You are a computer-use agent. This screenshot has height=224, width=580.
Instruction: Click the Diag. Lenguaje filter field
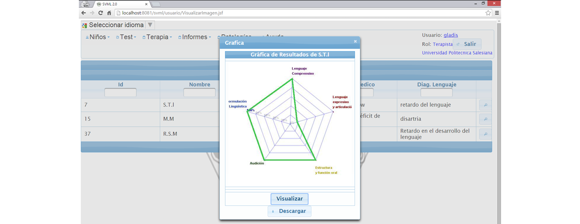point(436,93)
